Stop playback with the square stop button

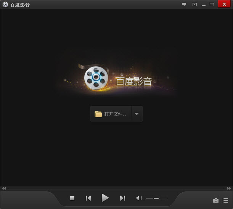(72, 198)
